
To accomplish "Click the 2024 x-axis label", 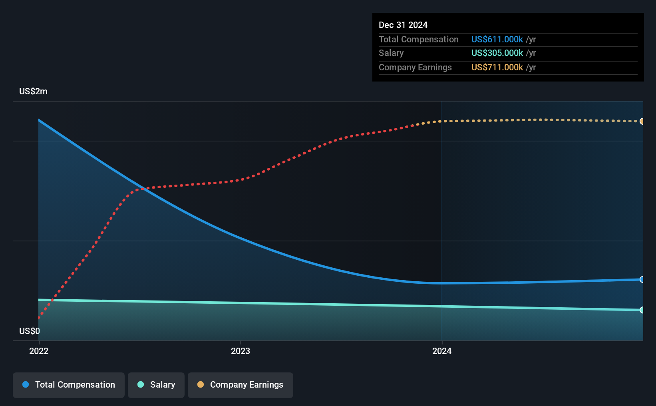I will pos(442,351).
